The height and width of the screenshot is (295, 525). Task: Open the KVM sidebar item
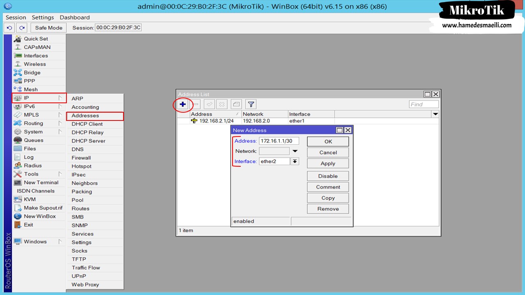(39, 199)
